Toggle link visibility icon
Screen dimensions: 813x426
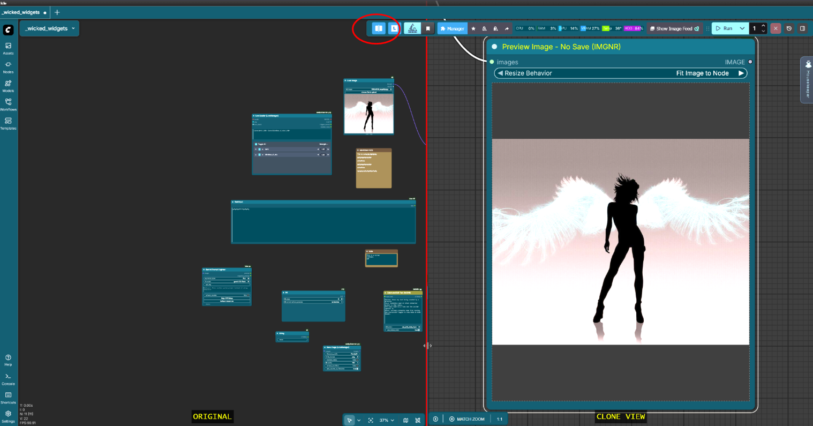(418, 420)
